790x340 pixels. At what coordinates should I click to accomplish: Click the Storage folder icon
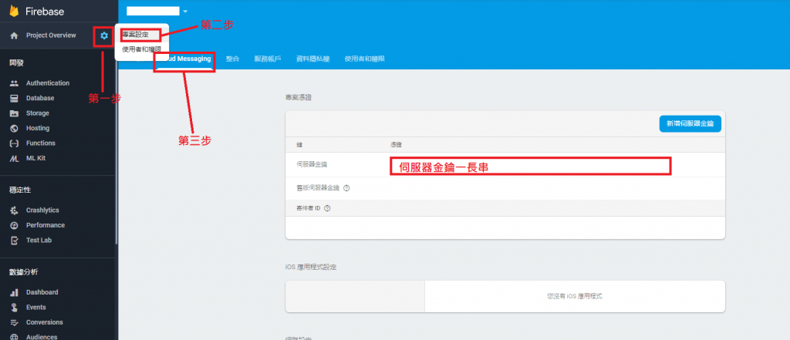[14, 113]
